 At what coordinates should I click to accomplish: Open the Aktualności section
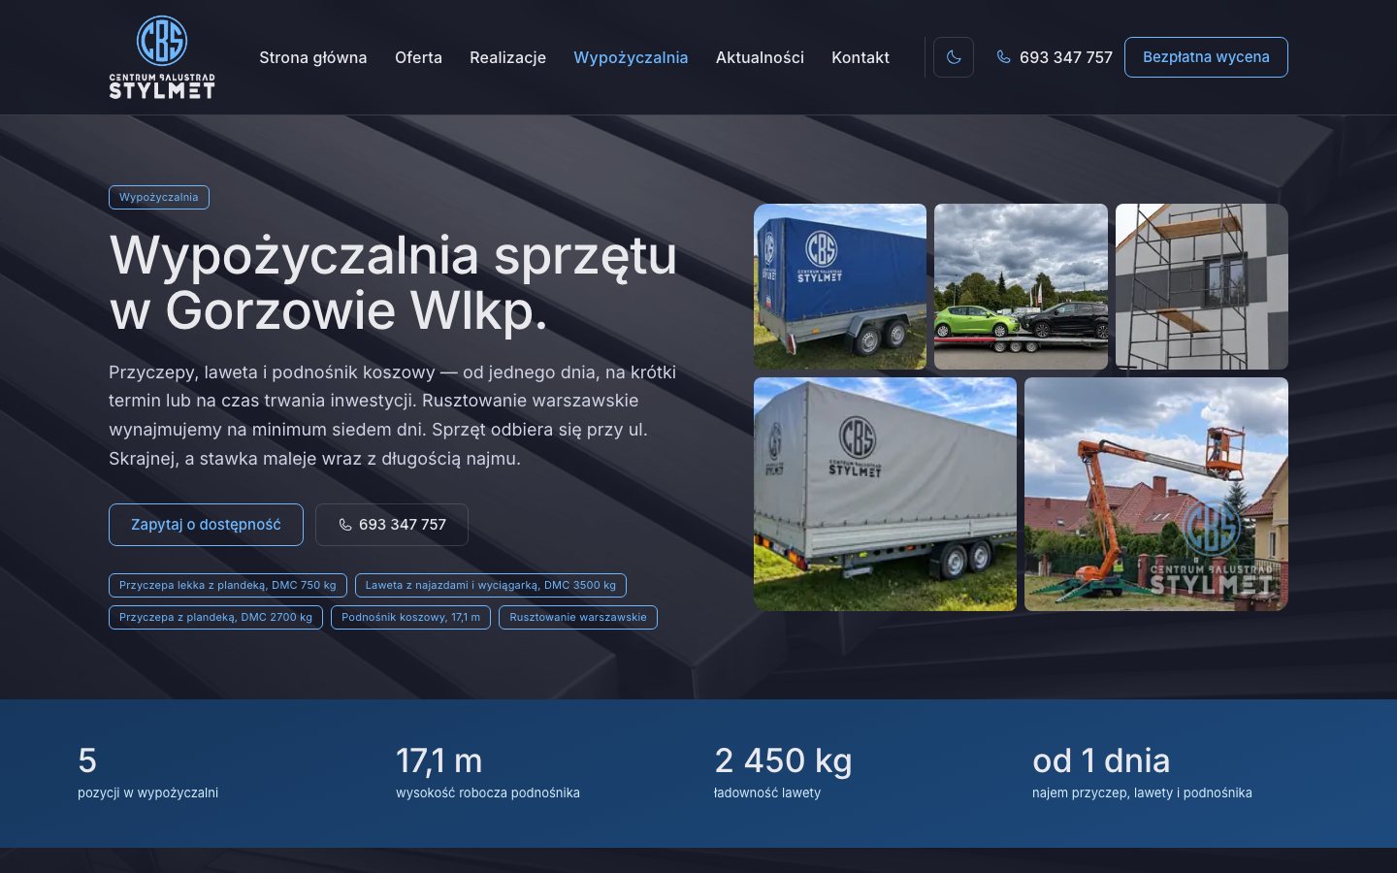760,57
